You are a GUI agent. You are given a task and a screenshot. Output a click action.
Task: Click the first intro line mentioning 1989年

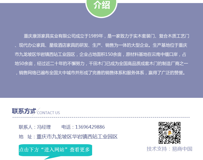106,36
